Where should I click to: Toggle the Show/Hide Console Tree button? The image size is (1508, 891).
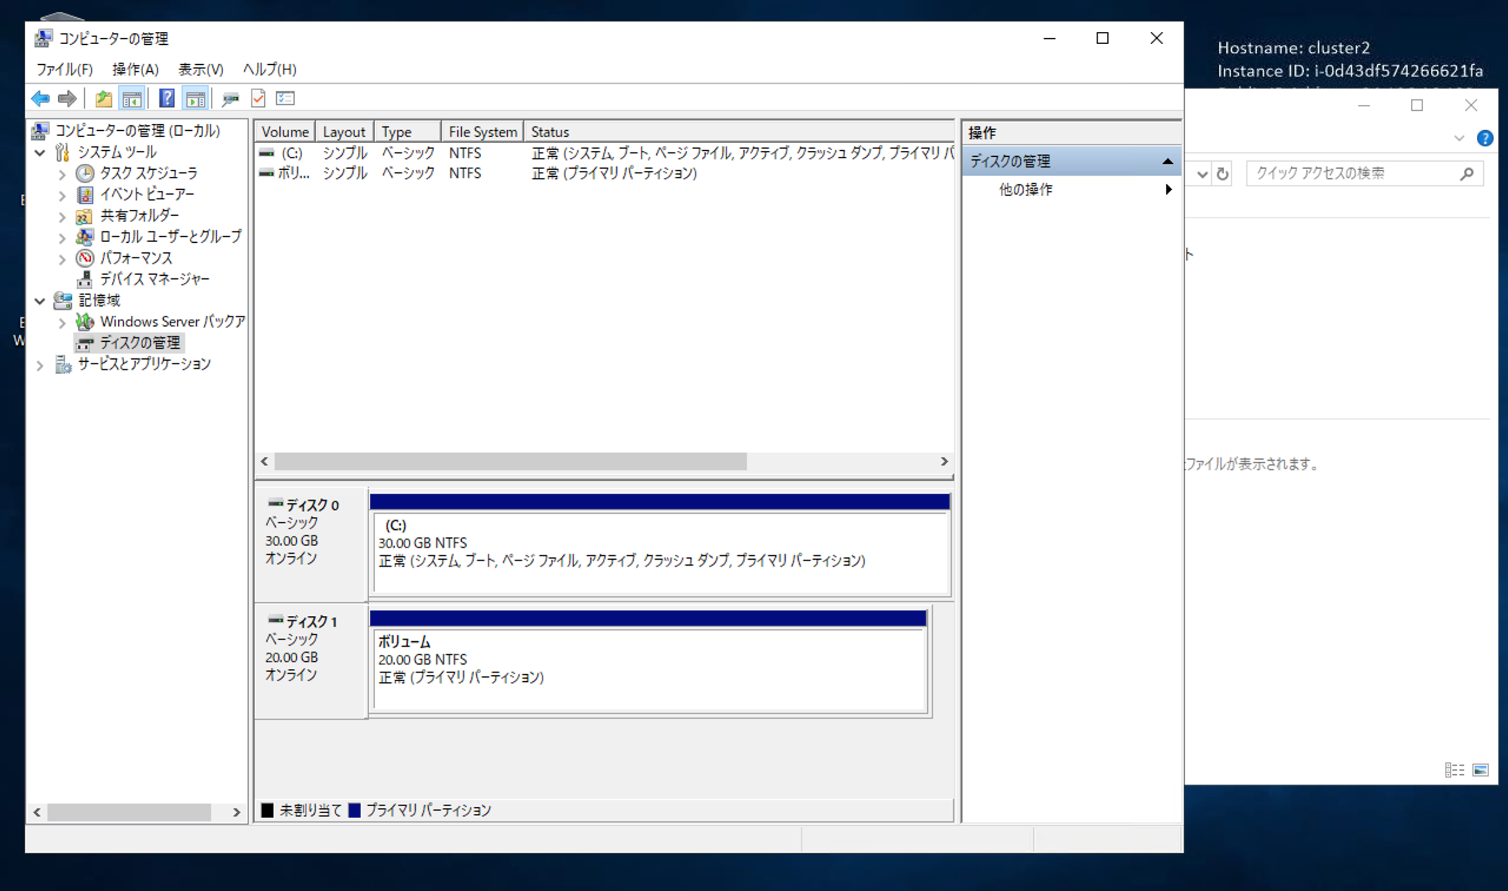coord(131,98)
